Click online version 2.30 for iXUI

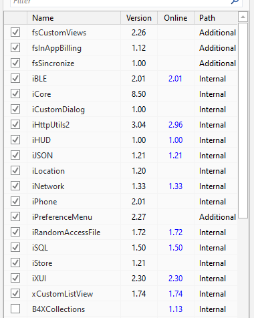[x=176, y=279]
